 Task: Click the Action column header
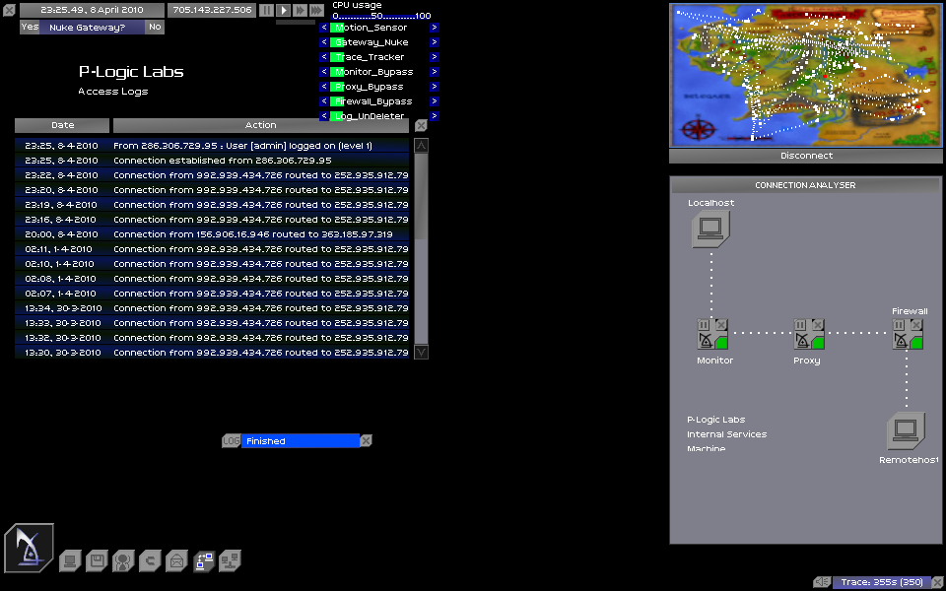pyautogui.click(x=260, y=125)
